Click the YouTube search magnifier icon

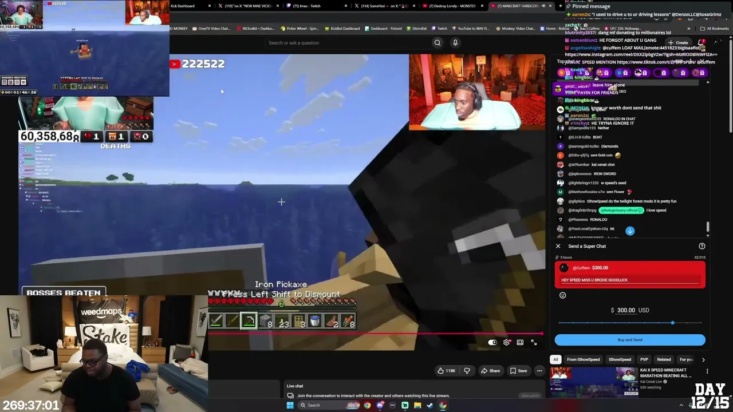pos(437,42)
